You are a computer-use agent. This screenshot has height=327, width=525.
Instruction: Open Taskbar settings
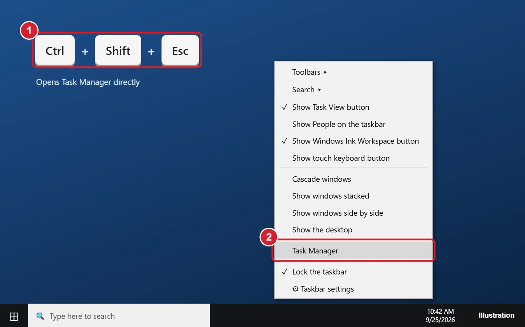point(353,289)
